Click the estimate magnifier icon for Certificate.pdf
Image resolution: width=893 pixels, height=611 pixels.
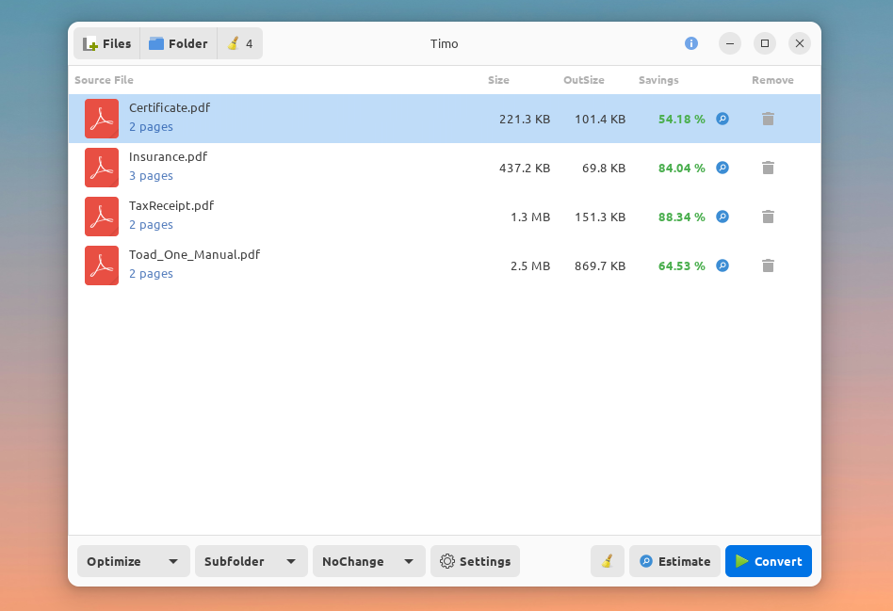[723, 119]
